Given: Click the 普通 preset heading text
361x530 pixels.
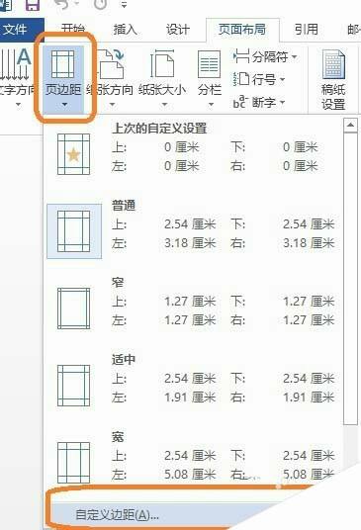Looking at the screenshot, I should pos(124,205).
